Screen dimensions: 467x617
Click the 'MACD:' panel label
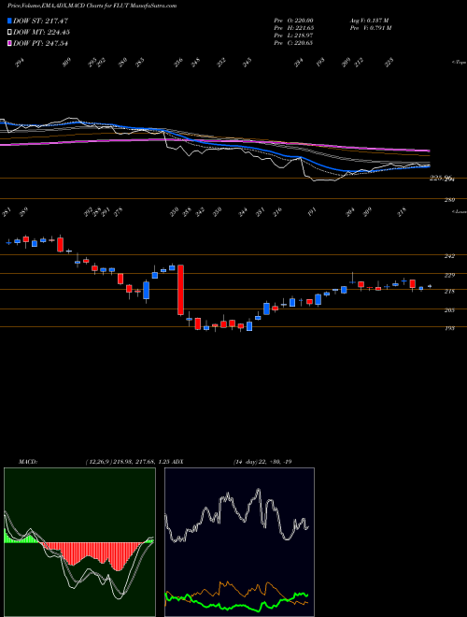(27, 462)
